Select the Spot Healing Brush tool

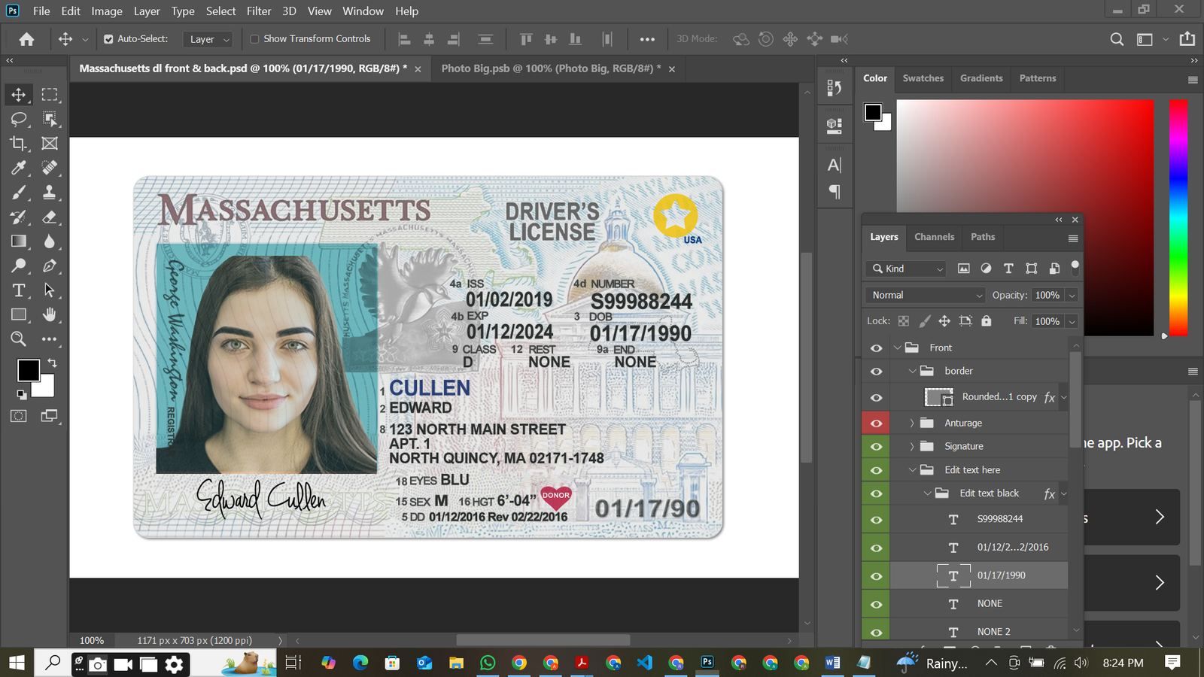pyautogui.click(x=50, y=168)
